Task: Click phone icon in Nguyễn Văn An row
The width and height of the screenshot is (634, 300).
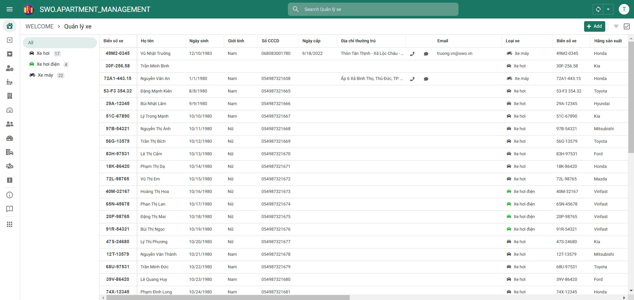Action: pos(412,79)
